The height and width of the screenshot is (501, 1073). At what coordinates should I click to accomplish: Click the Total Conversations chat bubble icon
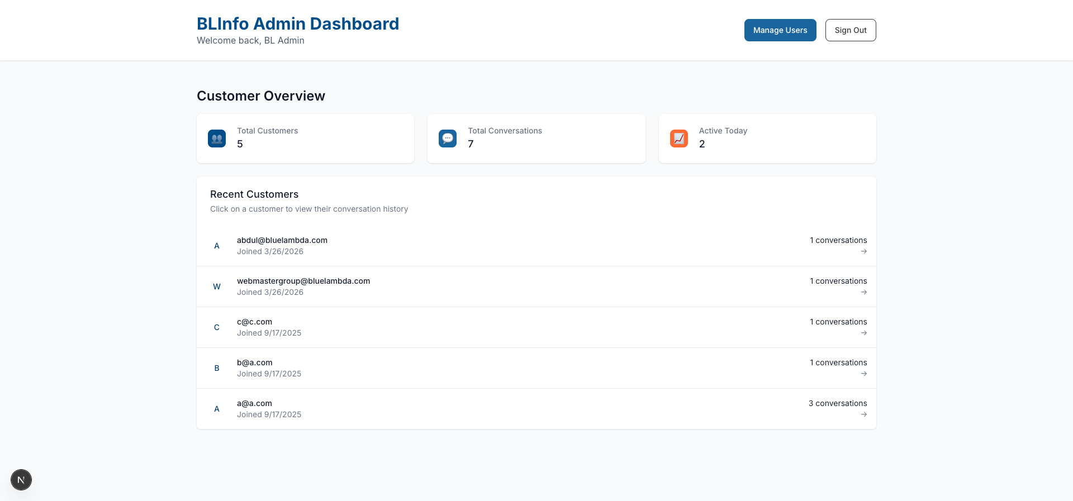[448, 139]
